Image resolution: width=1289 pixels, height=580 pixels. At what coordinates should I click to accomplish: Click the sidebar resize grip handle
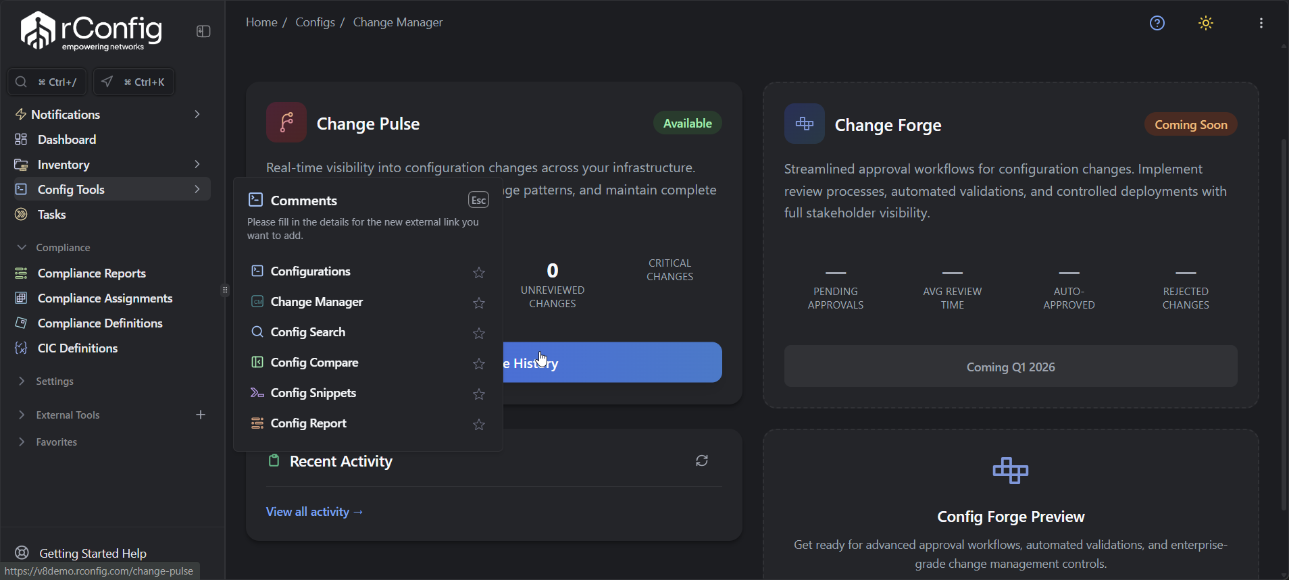tap(225, 290)
